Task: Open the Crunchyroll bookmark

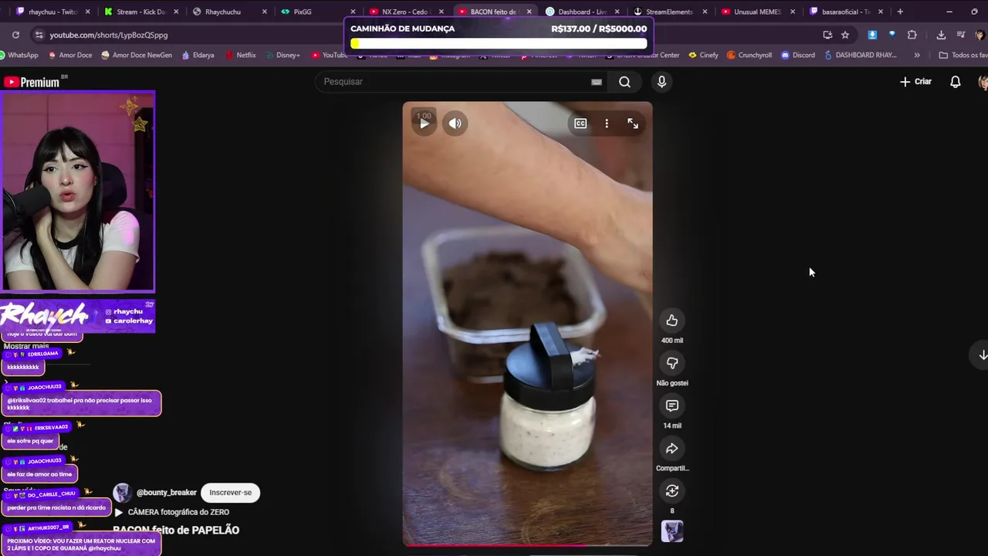Action: tap(749, 55)
